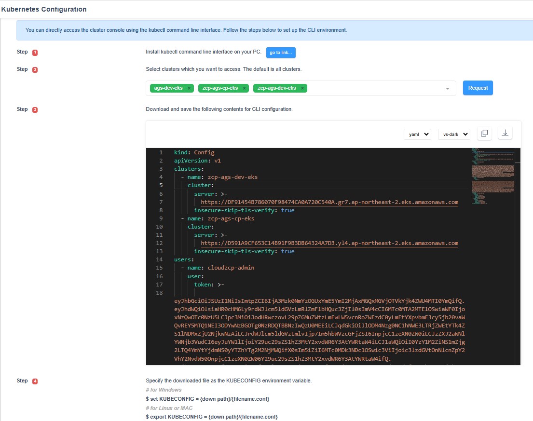This screenshot has width=533, height=421.
Task: Click the '# for Linux or MAC' comment
Action: pos(169,408)
